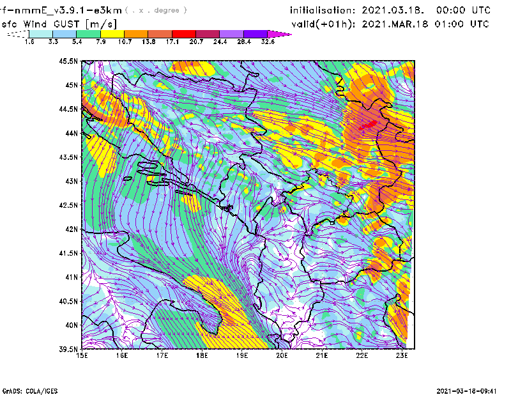This screenshot has height=395, width=511.
Task: Click the legend value 24.4
Action: pos(220,42)
